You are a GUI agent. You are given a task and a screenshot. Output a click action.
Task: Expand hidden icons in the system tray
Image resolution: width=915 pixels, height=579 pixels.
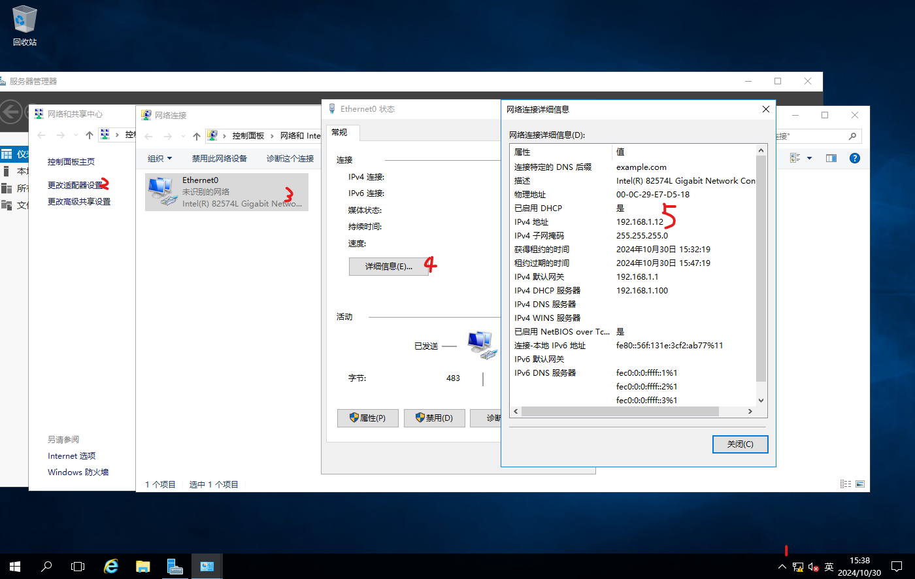click(782, 567)
